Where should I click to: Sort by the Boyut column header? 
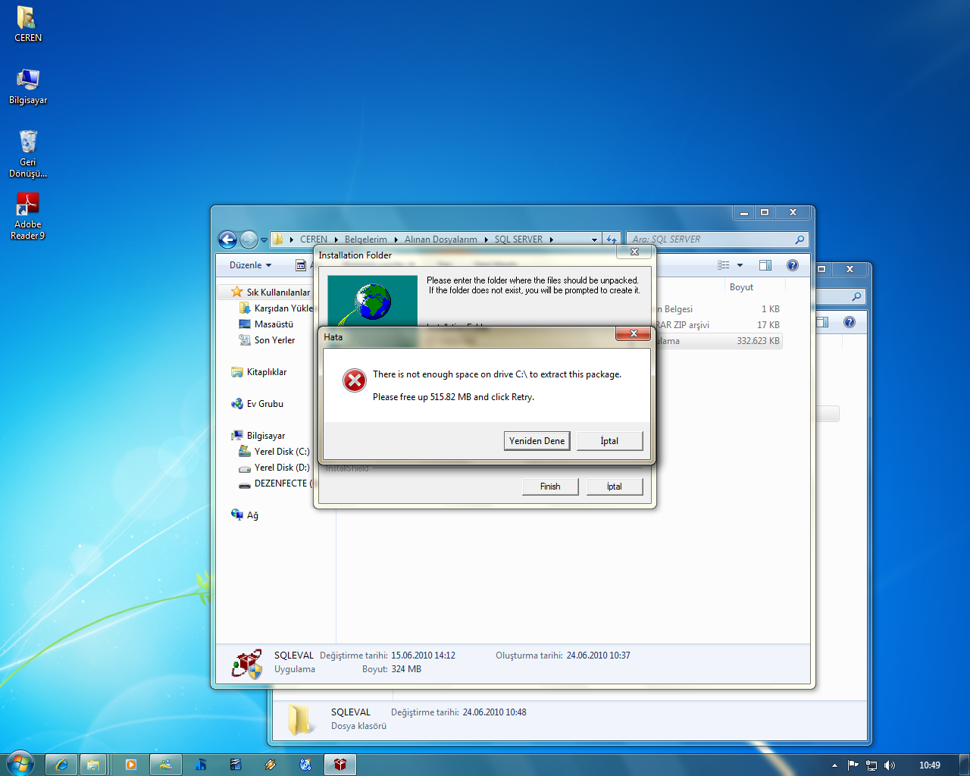point(741,287)
